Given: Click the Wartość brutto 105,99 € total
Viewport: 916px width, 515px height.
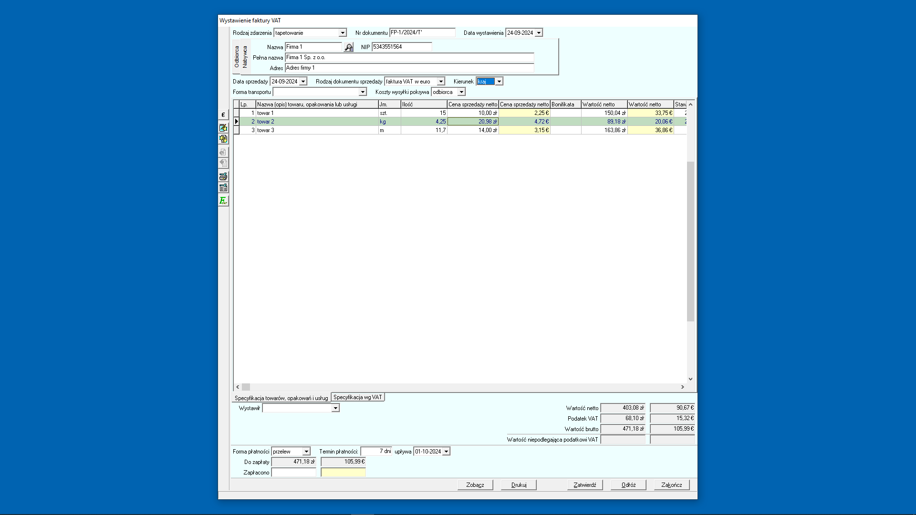Looking at the screenshot, I should click(673, 429).
